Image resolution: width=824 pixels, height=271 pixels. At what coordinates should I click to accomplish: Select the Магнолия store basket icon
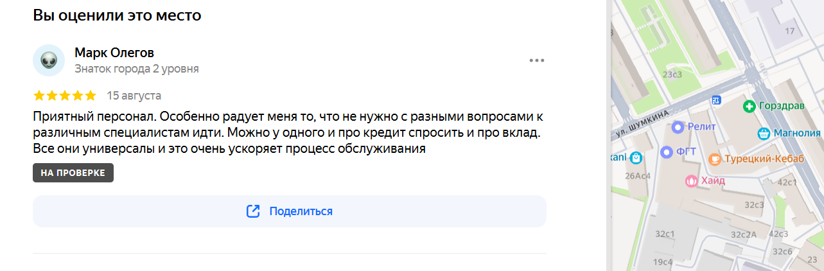[x=764, y=134]
